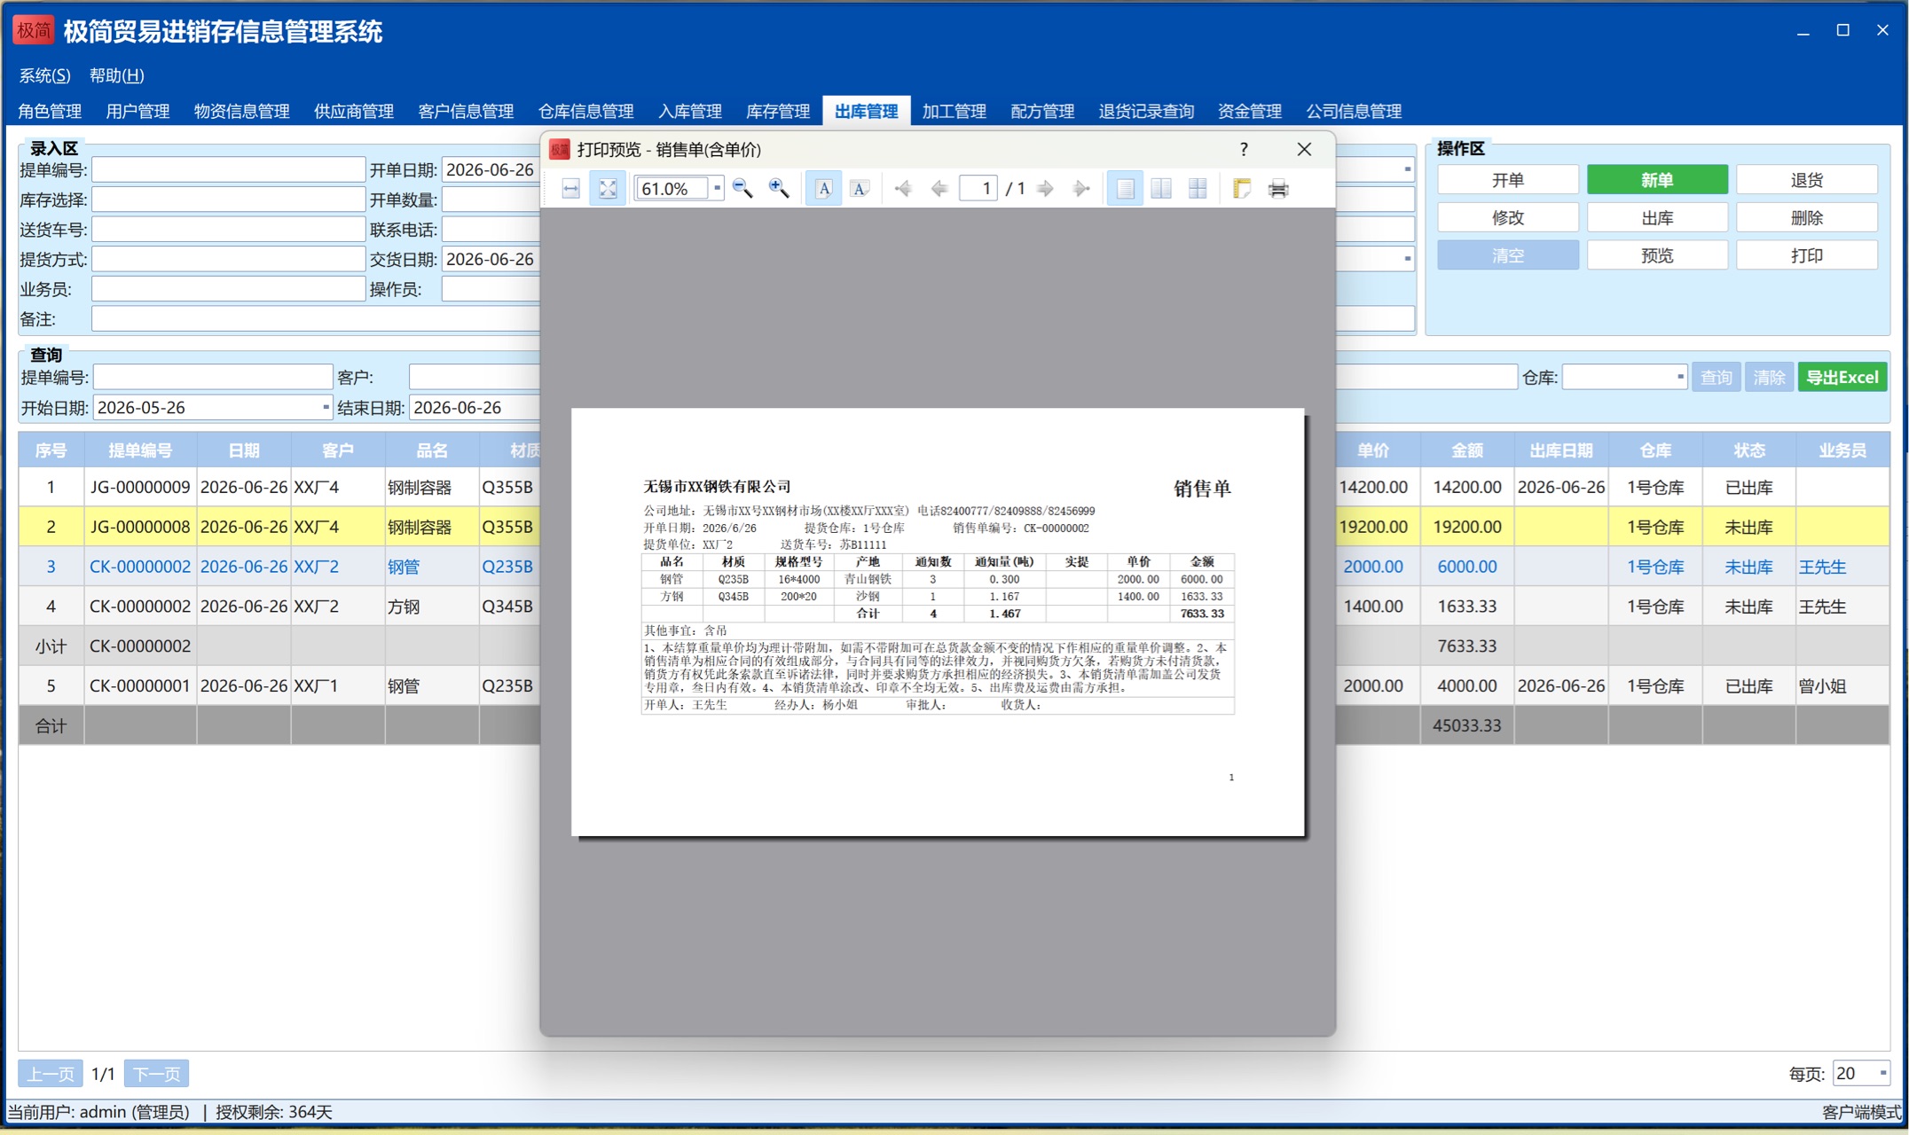The height and width of the screenshot is (1135, 1909).
Task: Open the zoom percentage dropdown
Action: [717, 188]
